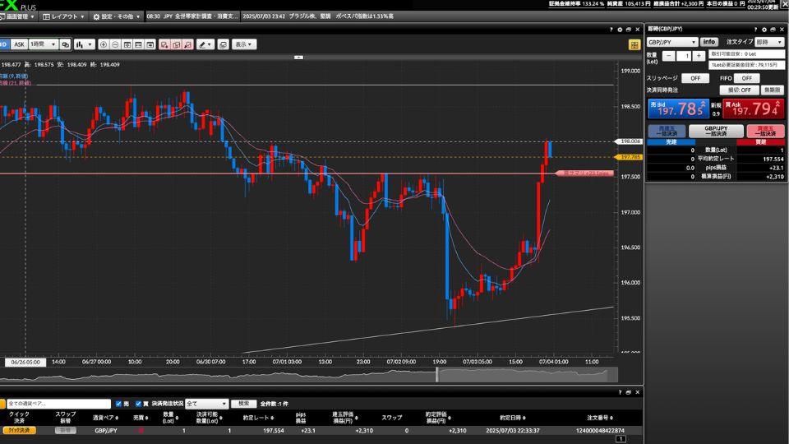The image size is (789, 444).
Task: Click the blue 売 Bid 197.785 button
Action: 678,109
